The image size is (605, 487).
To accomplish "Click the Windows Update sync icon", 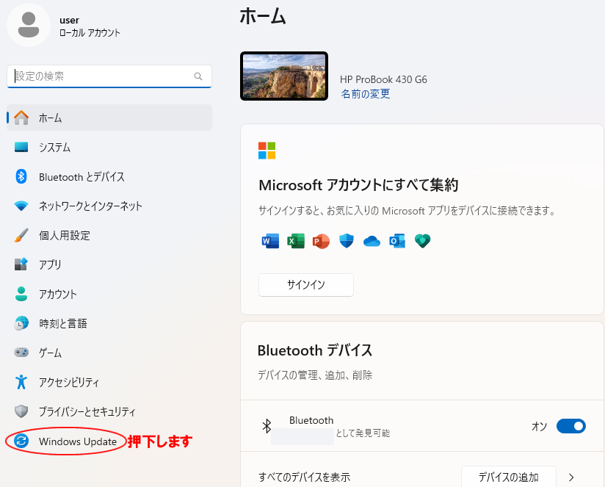I will 21,441.
